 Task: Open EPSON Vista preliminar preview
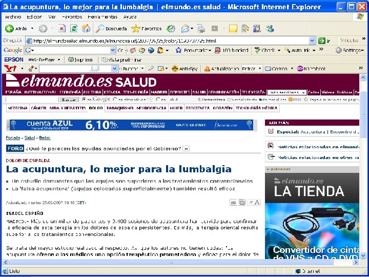121,60
